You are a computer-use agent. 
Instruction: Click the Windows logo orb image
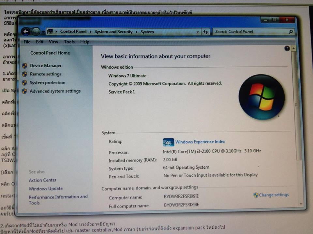[262, 97]
